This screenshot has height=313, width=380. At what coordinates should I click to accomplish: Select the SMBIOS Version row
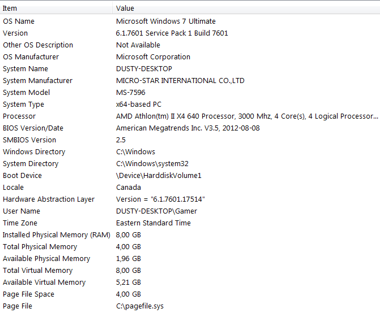(x=190, y=140)
